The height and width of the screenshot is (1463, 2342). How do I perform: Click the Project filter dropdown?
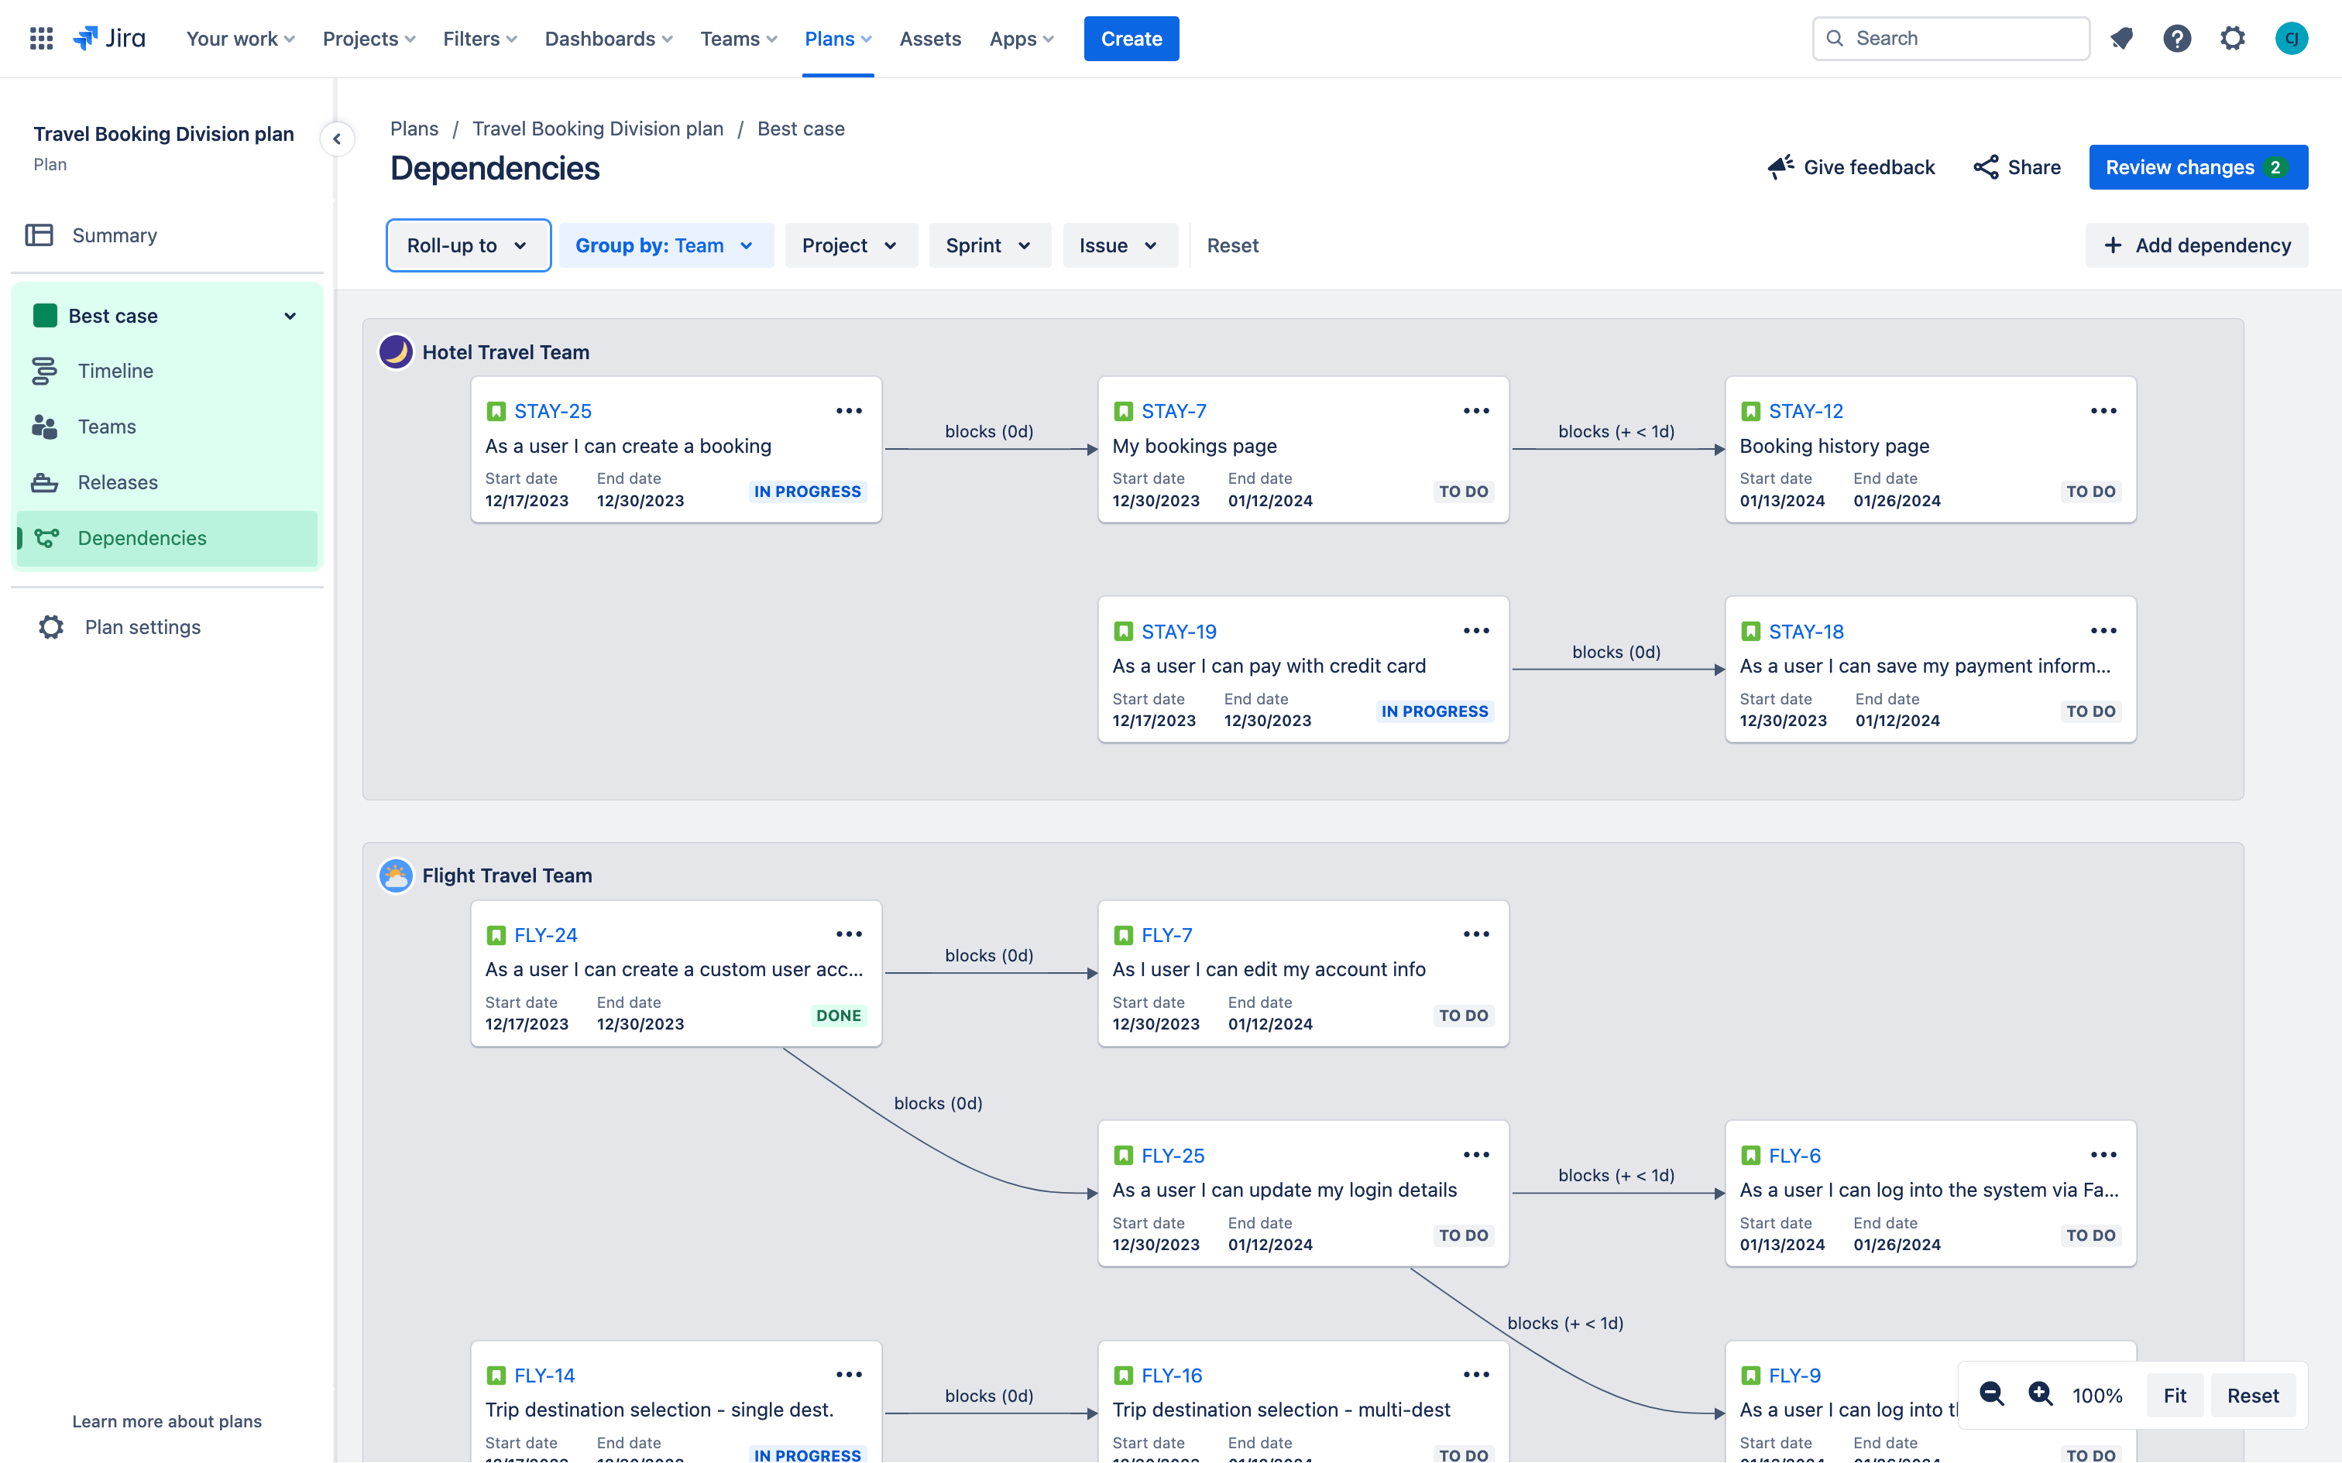coord(846,245)
